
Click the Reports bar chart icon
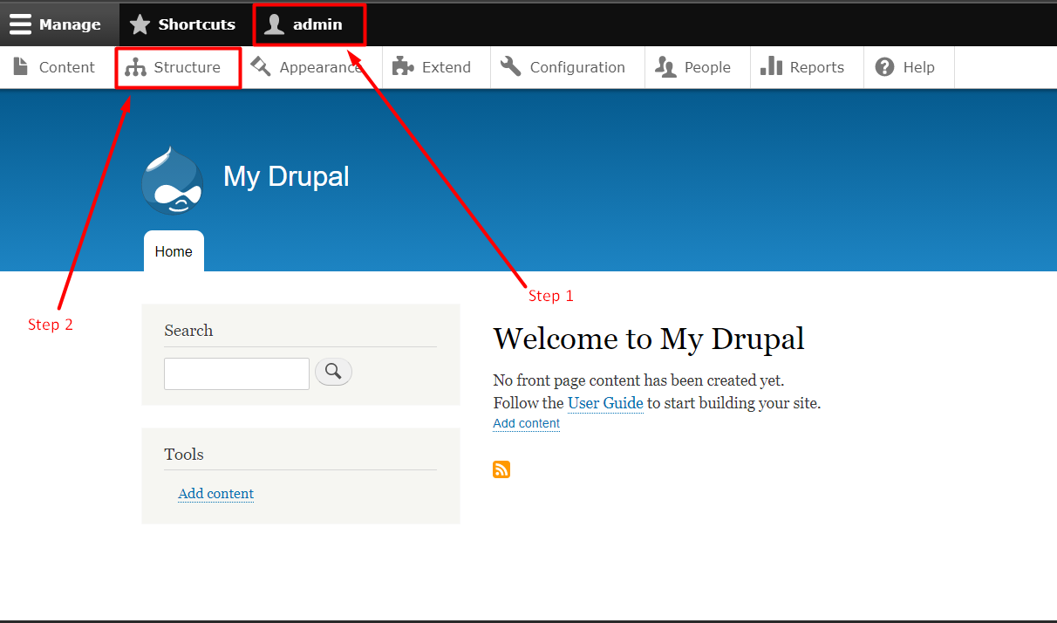pos(771,66)
